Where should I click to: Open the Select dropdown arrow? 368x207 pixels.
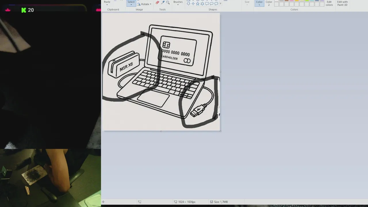[131, 5]
